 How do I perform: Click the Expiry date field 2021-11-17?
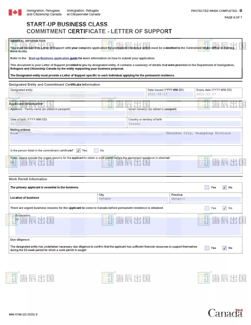click(x=218, y=94)
